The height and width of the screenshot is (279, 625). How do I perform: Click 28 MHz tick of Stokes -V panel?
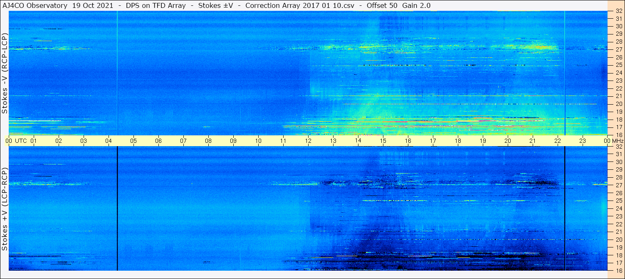(618, 42)
